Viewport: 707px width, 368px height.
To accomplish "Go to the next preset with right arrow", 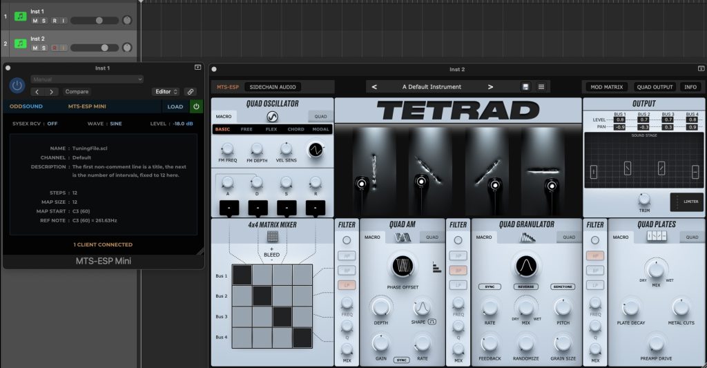I will pos(490,87).
